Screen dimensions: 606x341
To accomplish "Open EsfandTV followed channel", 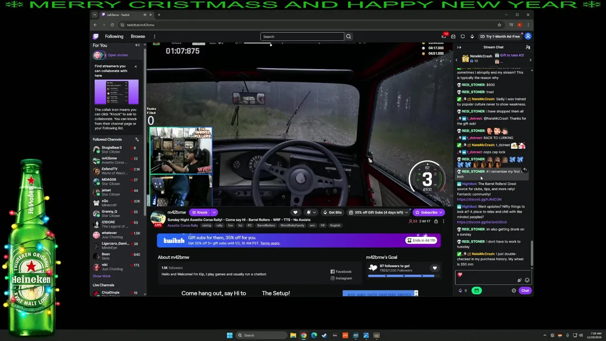I will [116, 171].
